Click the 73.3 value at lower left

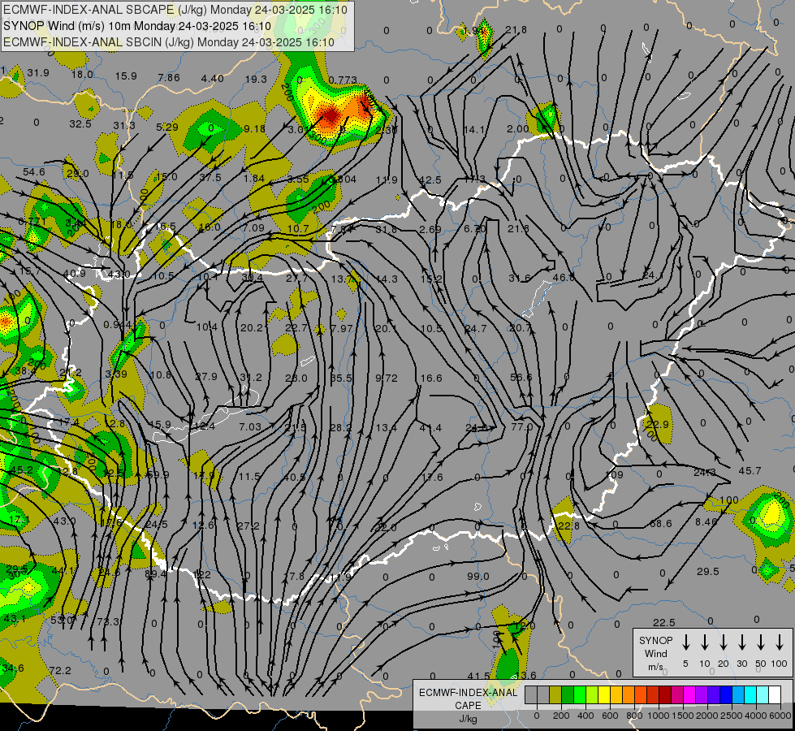107,622
